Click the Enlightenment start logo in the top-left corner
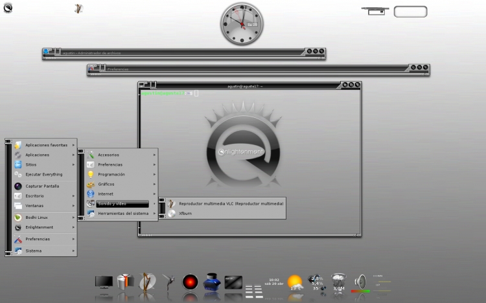 click(x=8, y=7)
